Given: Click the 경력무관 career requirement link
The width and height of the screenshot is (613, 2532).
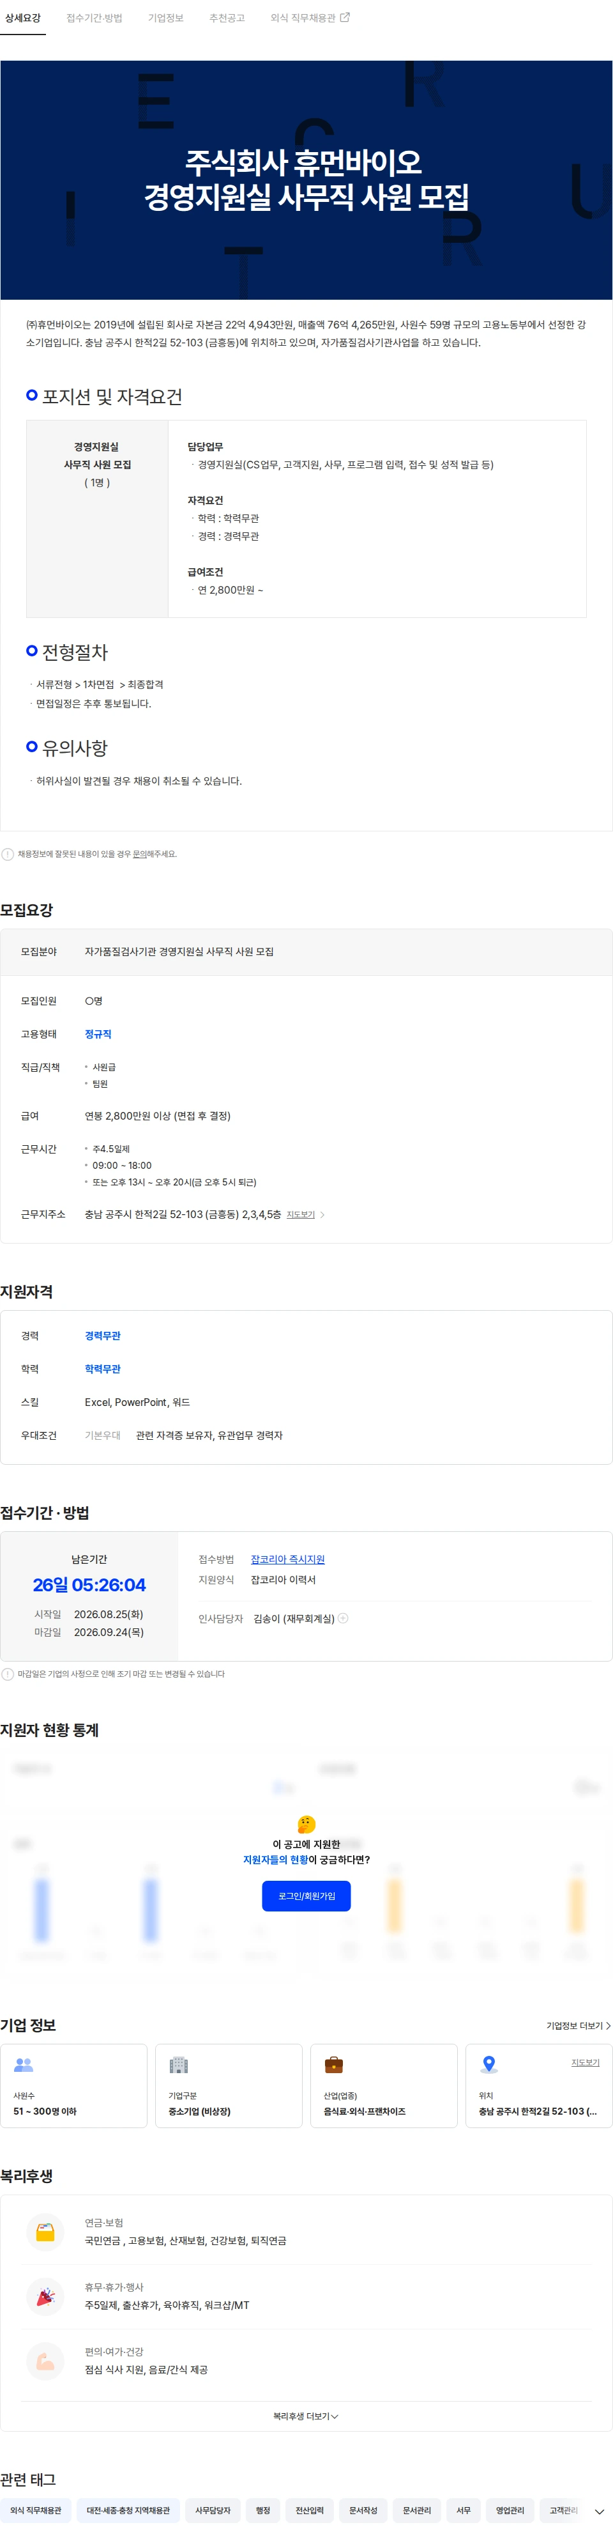Looking at the screenshot, I should (x=102, y=1336).
